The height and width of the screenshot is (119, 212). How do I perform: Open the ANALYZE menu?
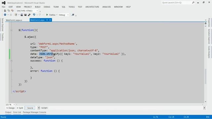click(106, 7)
